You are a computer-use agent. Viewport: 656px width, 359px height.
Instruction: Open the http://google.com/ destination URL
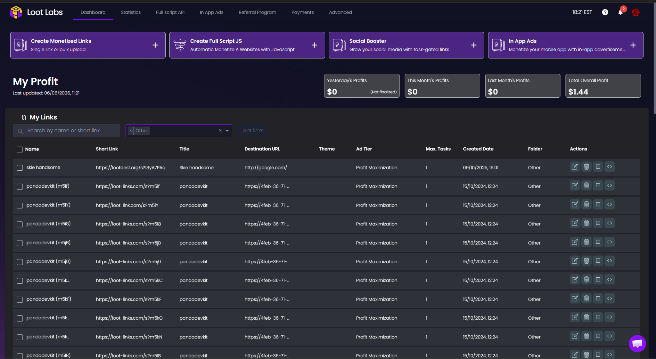266,167
